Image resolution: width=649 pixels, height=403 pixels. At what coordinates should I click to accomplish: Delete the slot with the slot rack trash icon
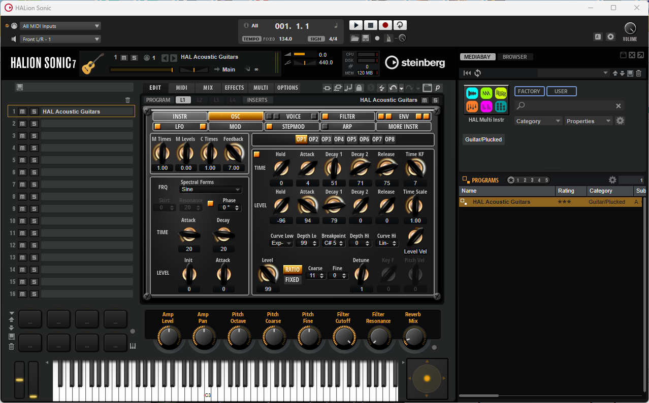[128, 100]
